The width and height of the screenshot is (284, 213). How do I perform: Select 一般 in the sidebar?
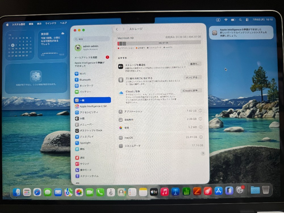pyautogui.click(x=92, y=100)
